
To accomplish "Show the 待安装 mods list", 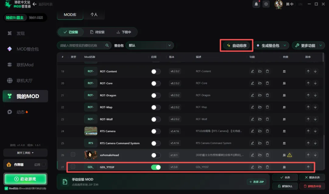I will click(x=97, y=32).
